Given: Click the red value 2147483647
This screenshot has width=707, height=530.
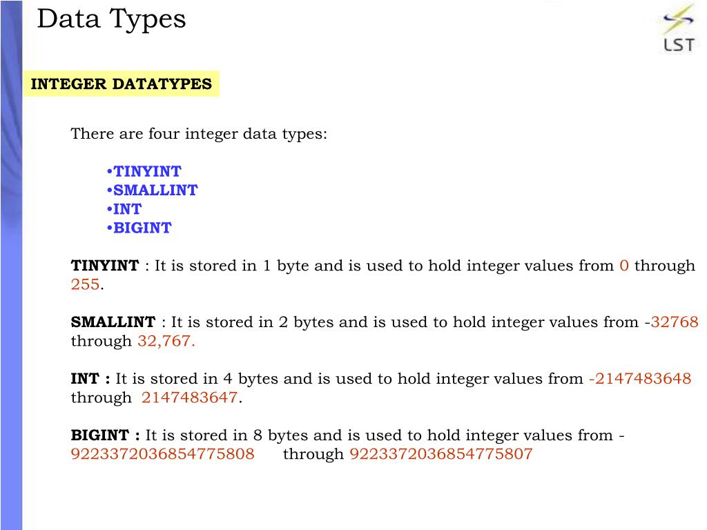Looking at the screenshot, I should tap(189, 397).
